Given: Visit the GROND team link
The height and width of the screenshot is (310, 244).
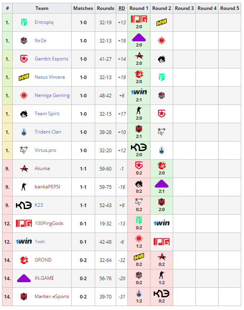Looking at the screenshot, I should [x=43, y=260].
